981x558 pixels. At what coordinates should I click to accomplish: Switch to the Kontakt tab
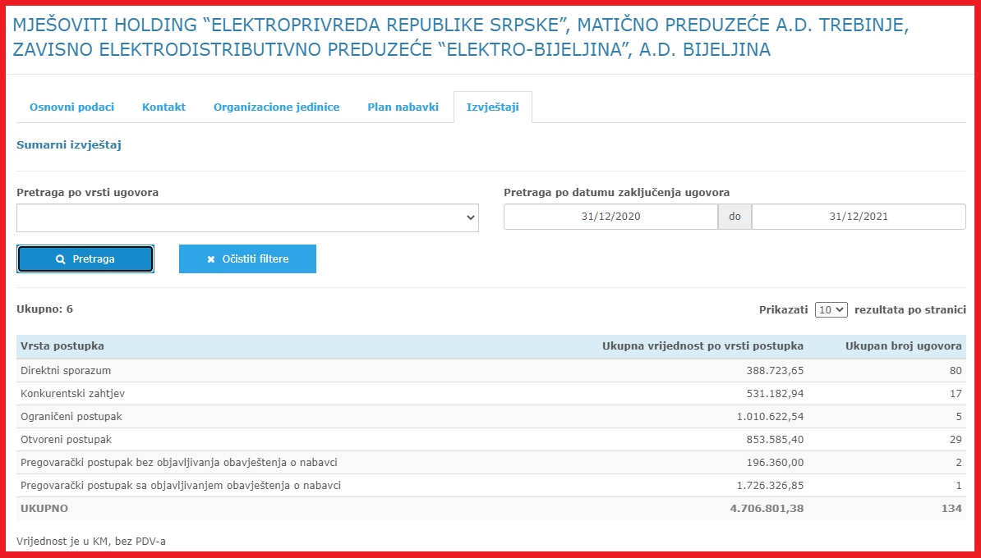coord(164,107)
